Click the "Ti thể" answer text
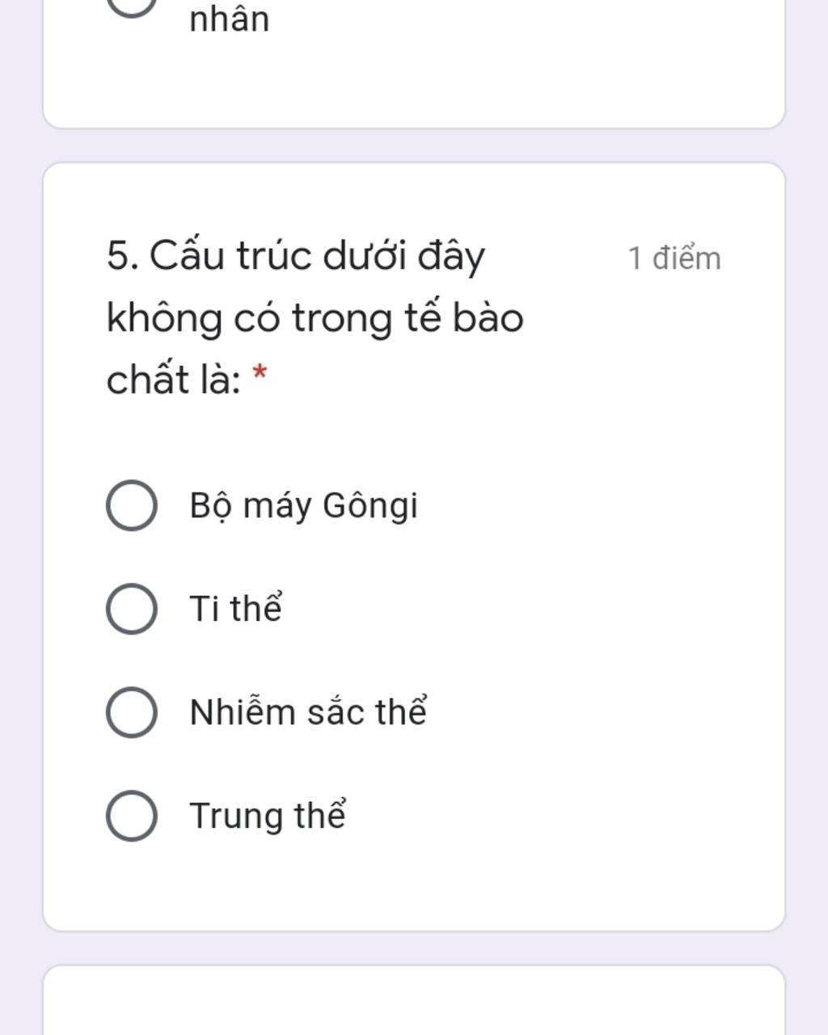 (x=235, y=608)
